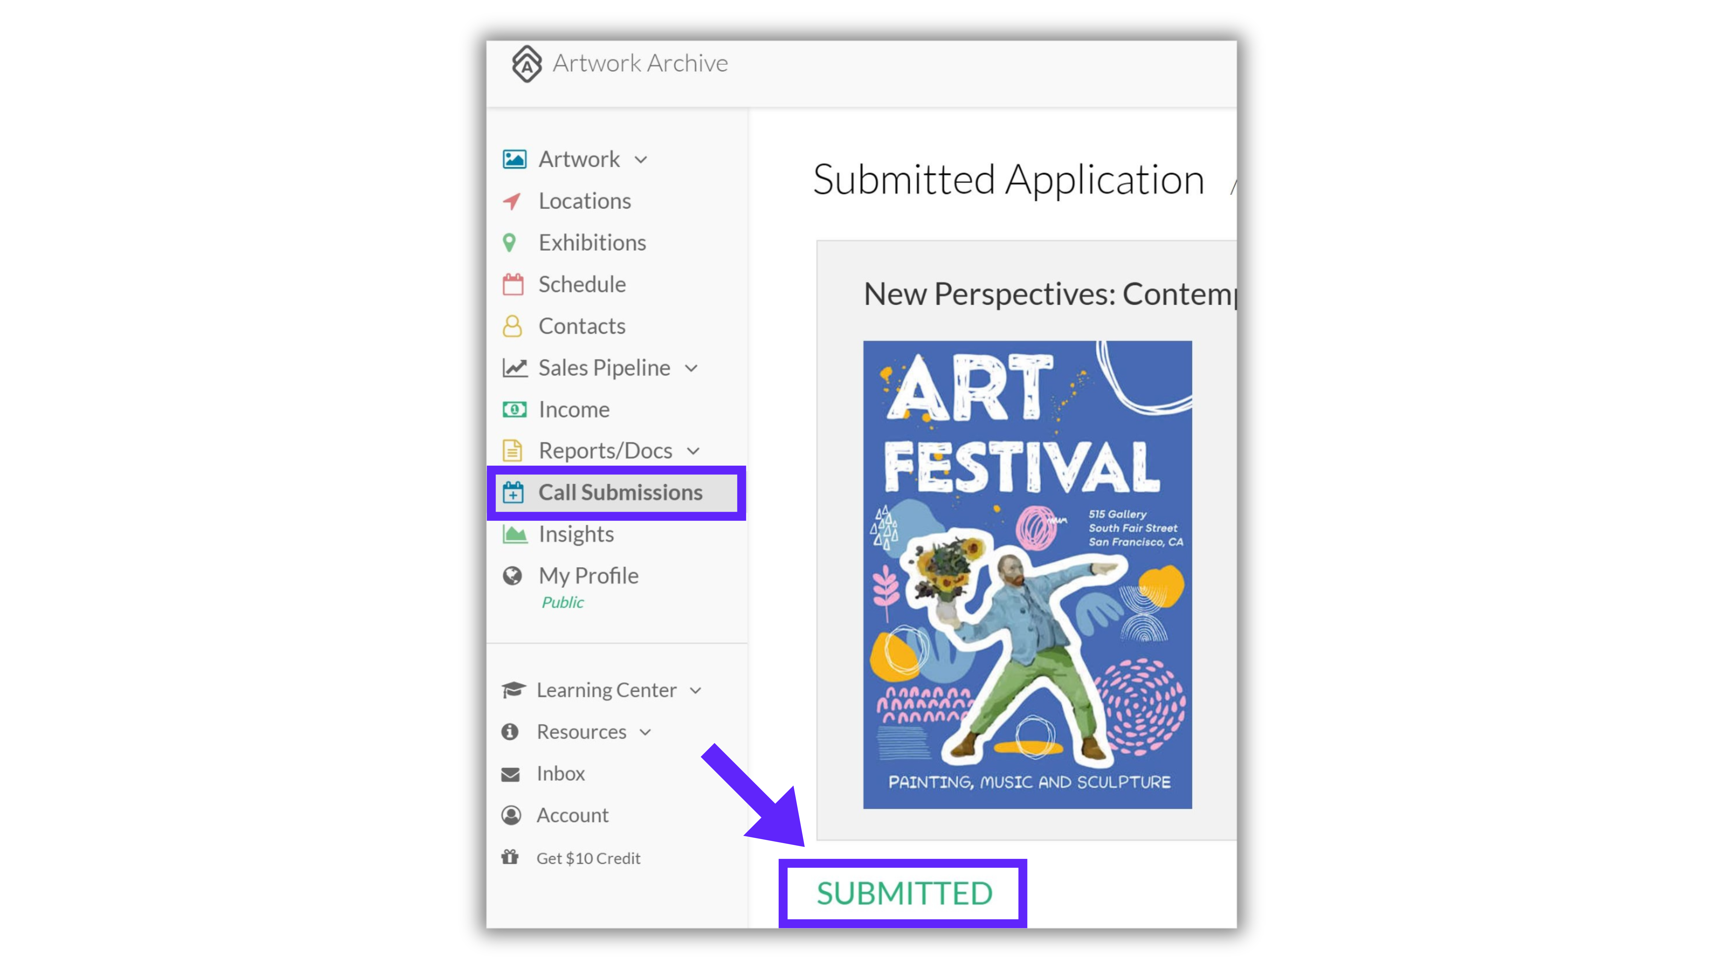Click the green Exhibitions pin icon

pyautogui.click(x=509, y=243)
